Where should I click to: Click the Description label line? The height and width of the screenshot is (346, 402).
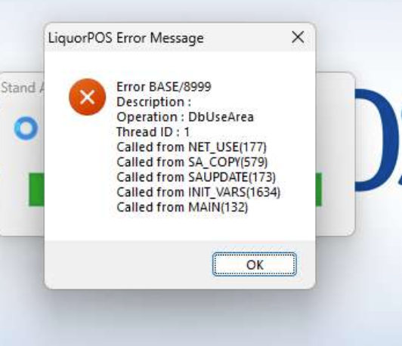point(154,102)
